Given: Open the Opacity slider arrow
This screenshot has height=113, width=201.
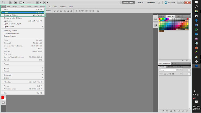Looking at the screenshot, I should click(x=189, y=70).
